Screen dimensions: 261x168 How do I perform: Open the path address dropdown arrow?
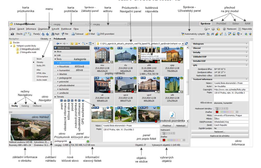pyautogui.click(x=183, y=44)
